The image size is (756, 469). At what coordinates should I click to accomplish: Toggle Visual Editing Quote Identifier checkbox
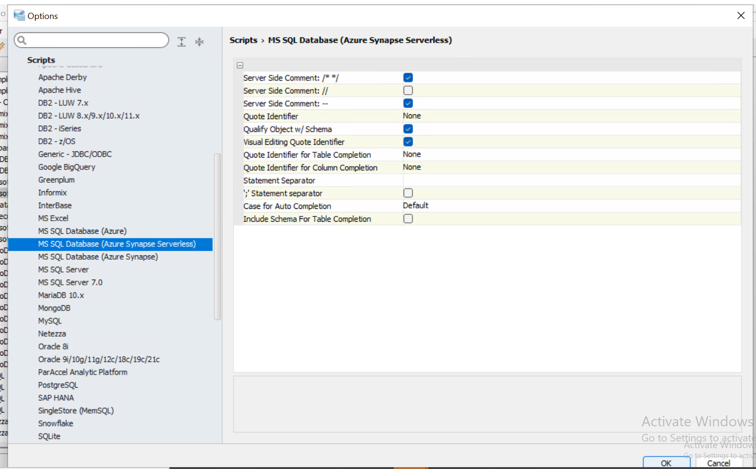click(408, 141)
